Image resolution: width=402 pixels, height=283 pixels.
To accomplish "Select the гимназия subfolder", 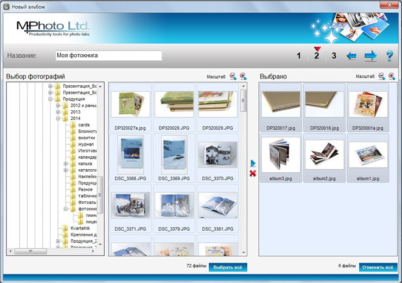I will 91,215.
